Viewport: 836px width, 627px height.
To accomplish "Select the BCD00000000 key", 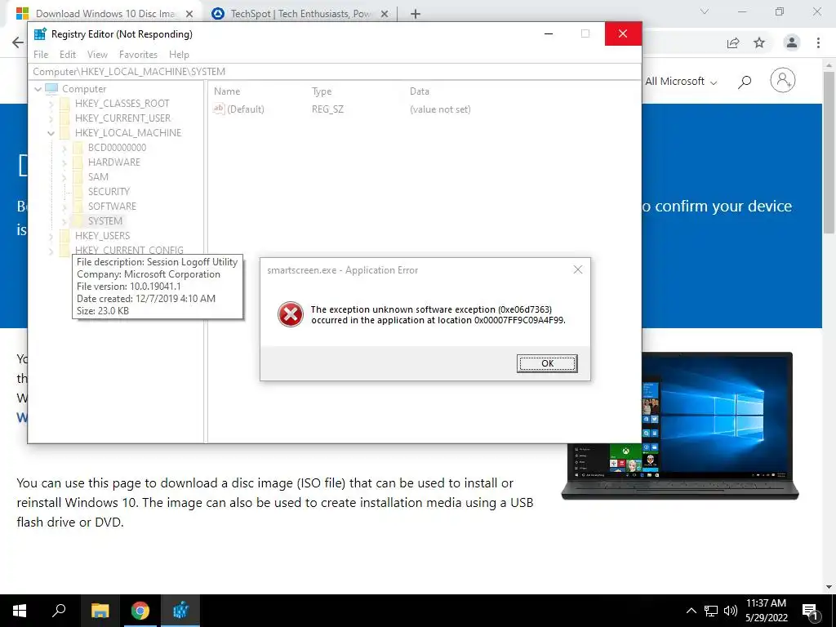I will 117,148.
